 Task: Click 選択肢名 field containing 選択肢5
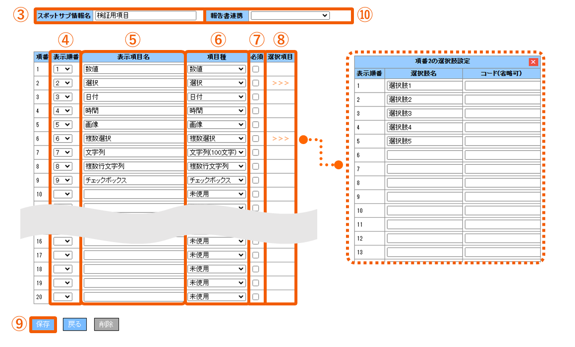pyautogui.click(x=424, y=141)
